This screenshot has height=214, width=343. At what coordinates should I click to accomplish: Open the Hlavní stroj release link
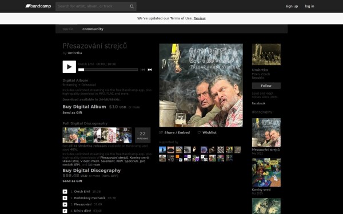pos(71,161)
